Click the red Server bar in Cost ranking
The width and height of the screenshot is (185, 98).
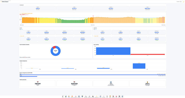(x=148, y=55)
